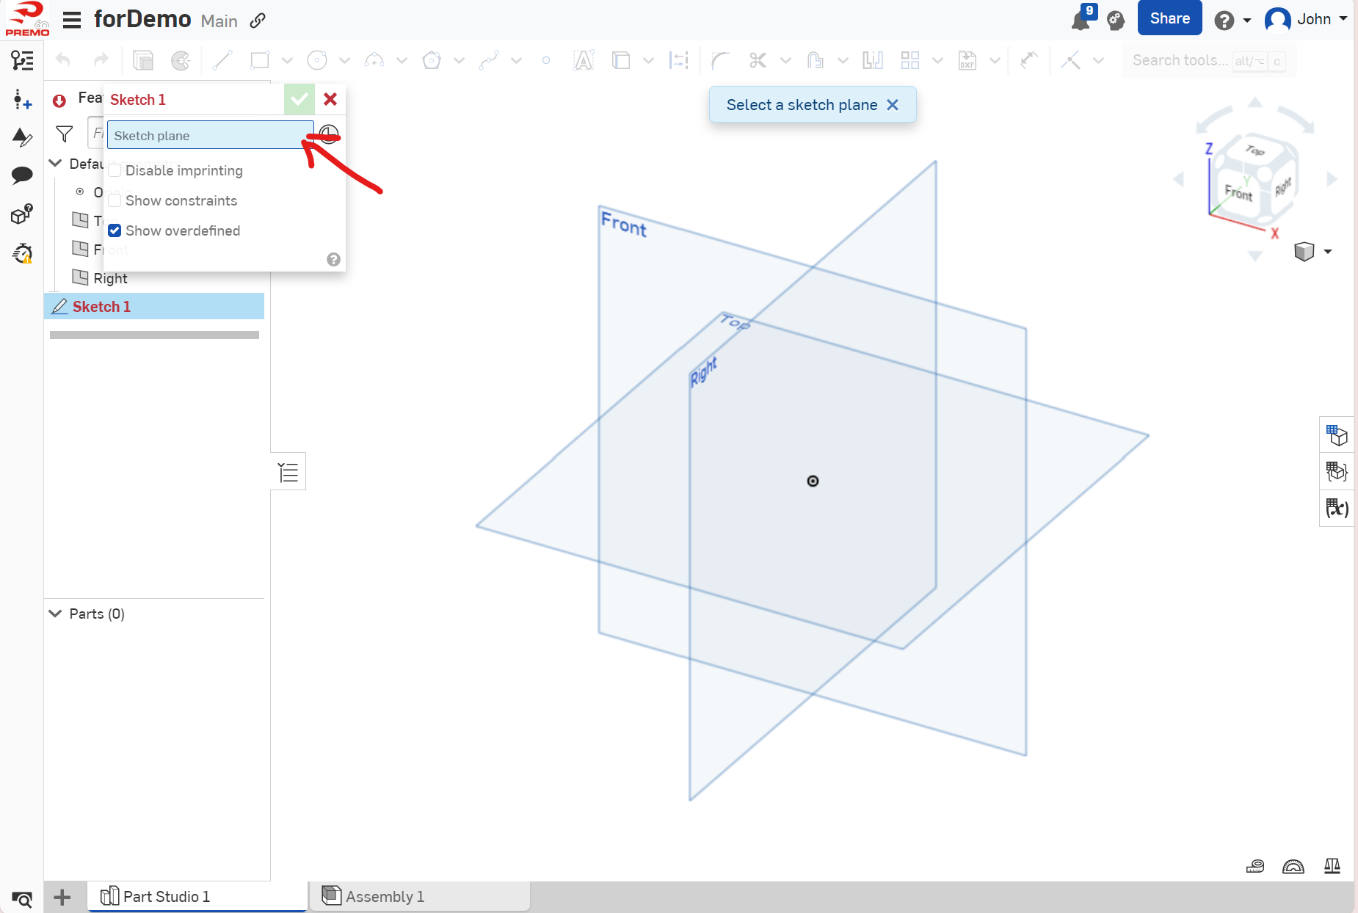The width and height of the screenshot is (1358, 913).
Task: Click the insert new element plus button
Action: [62, 897]
